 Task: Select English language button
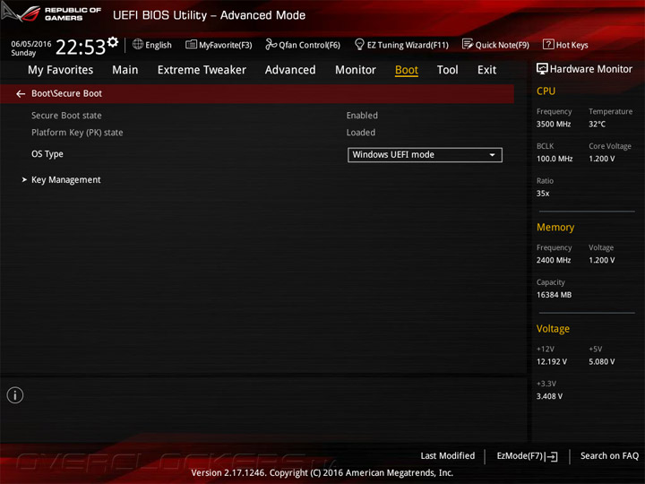click(152, 45)
